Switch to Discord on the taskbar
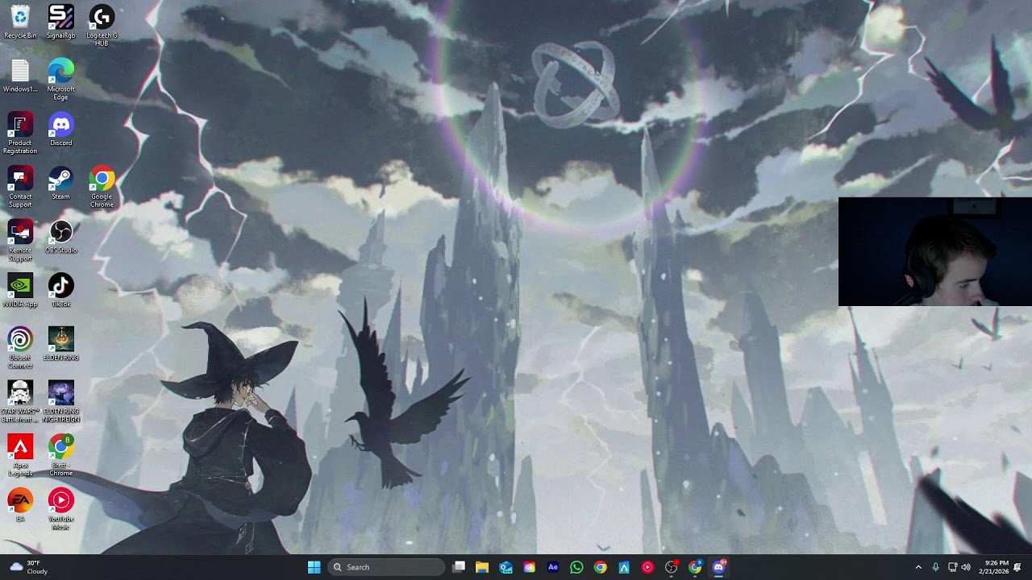The image size is (1032, 580). coord(718,567)
